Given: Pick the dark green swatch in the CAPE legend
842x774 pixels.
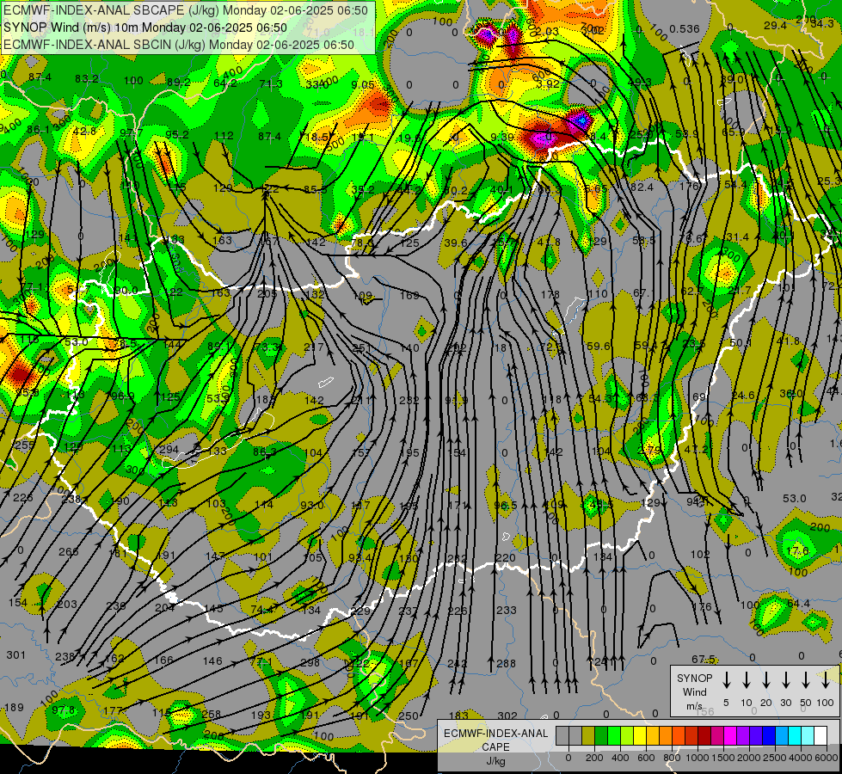Looking at the screenshot, I should click(601, 735).
